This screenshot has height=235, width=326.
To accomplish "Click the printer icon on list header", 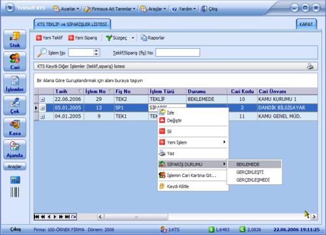I will pos(310,66).
